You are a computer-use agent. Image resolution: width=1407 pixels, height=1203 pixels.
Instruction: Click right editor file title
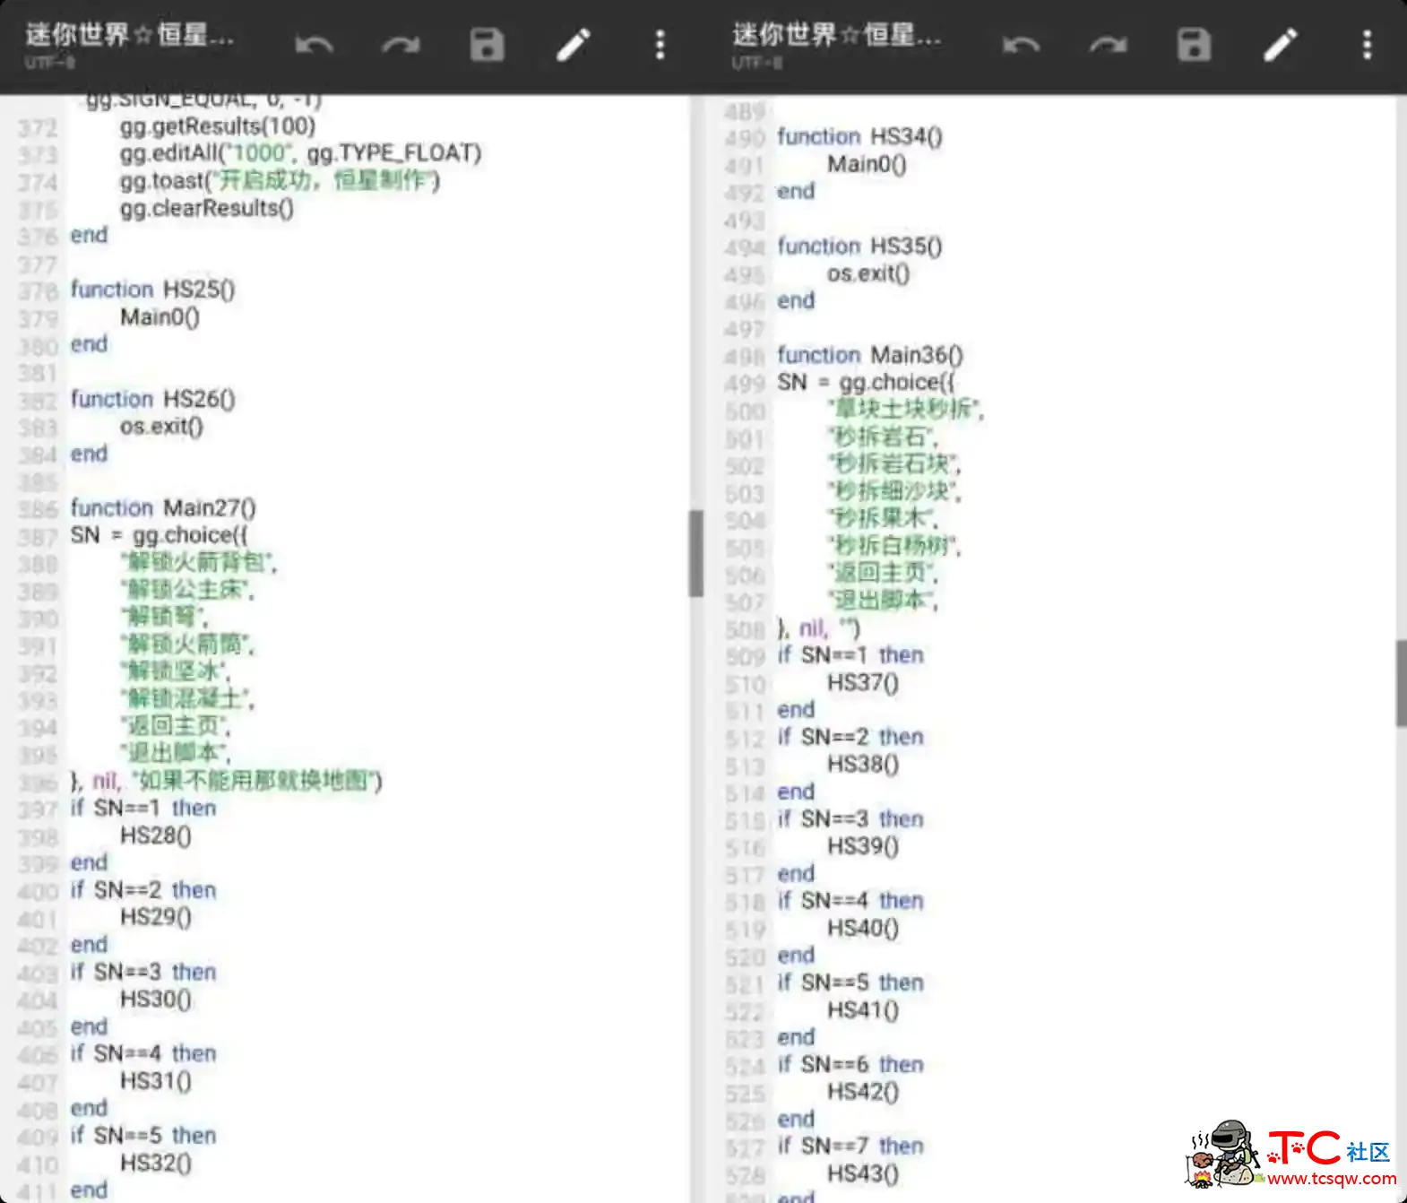[837, 35]
